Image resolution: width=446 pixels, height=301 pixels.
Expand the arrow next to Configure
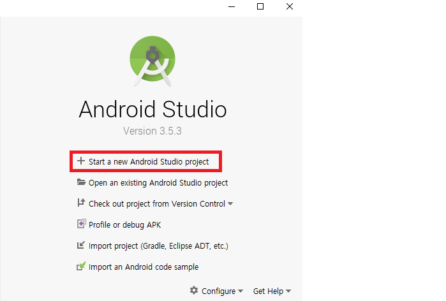tap(241, 291)
